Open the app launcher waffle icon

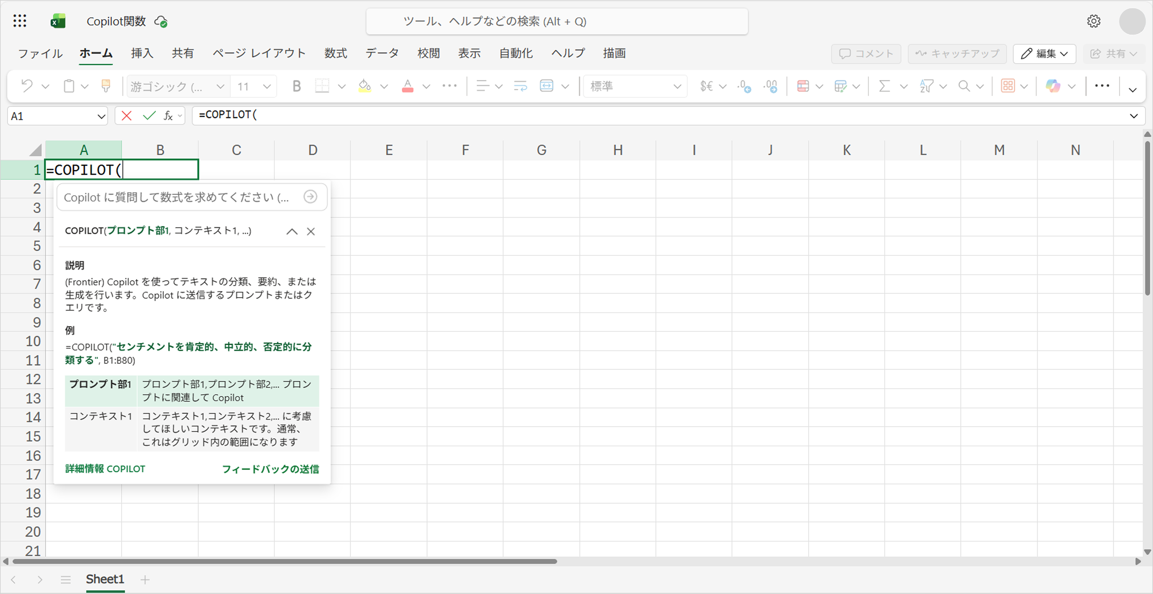(x=20, y=21)
